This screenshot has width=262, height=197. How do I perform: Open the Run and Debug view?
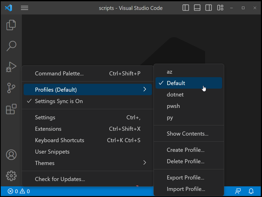pos(11,67)
